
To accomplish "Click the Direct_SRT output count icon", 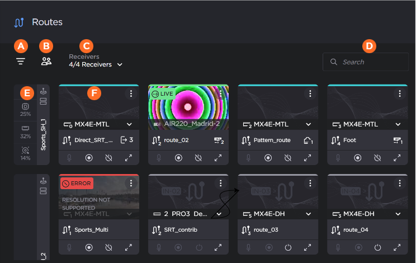I will point(126,140).
